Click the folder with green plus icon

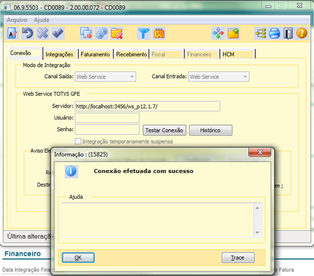point(233,33)
